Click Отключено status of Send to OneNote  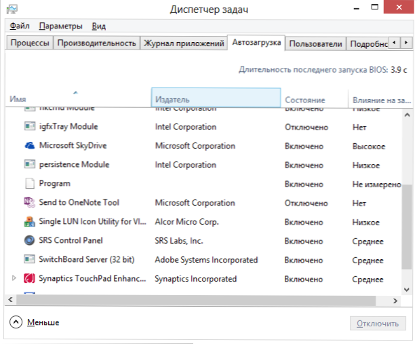(x=306, y=204)
